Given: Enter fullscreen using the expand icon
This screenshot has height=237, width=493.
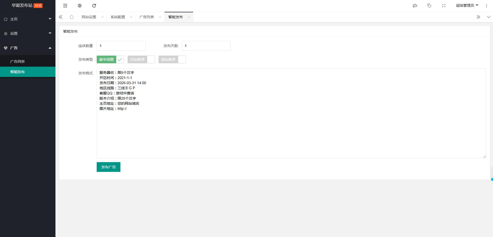Looking at the screenshot, I should click(444, 6).
